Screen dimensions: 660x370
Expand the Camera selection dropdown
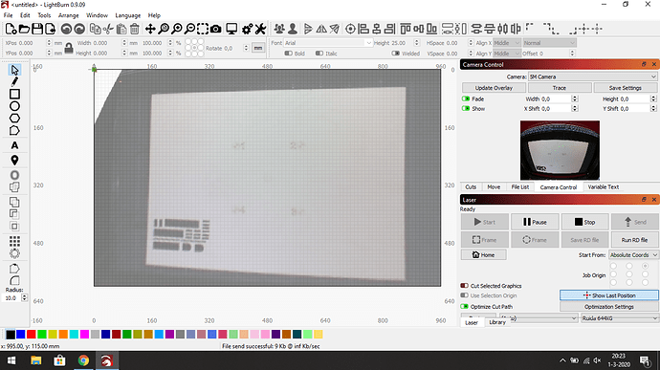593,76
